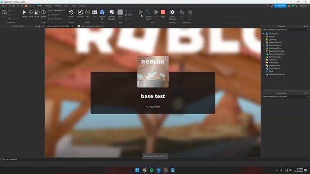Viewport: 310px width, 174px height.
Task: Expand the NetworkClient tree node
Action: pyautogui.click(x=263, y=45)
